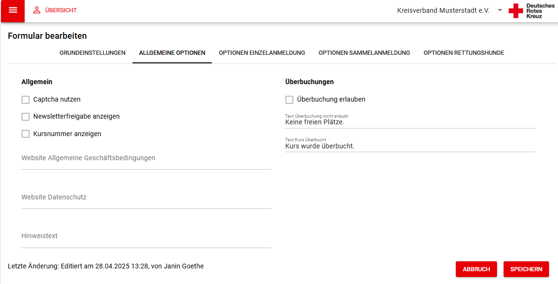Open the Optionen Einzelanmeldung tab

tap(262, 53)
